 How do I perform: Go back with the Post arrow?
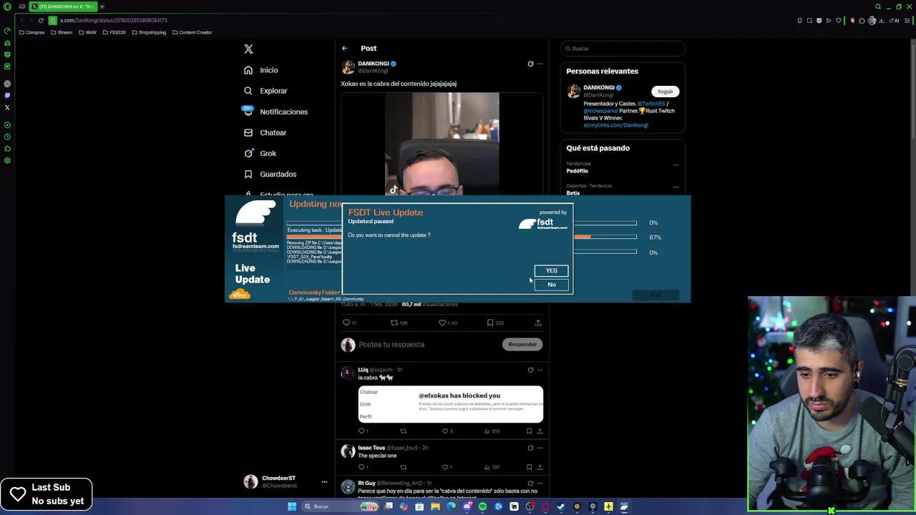point(344,49)
